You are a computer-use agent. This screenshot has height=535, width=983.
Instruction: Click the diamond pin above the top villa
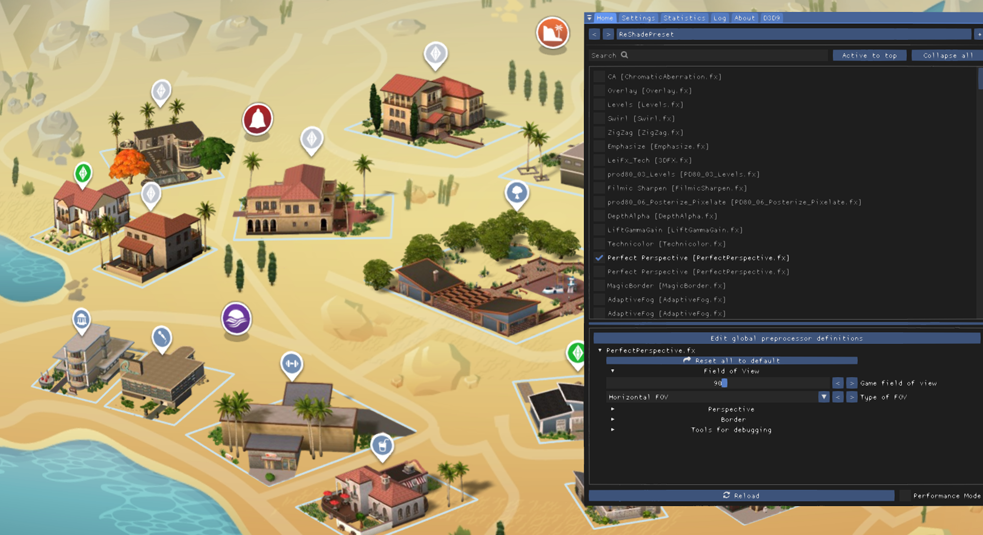[436, 56]
